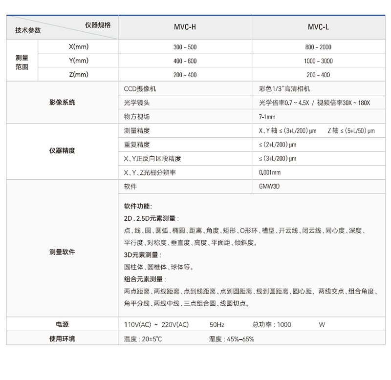Screen dimensions: 391x380
Task: Click the 使用环境 row label
Action: (x=62, y=338)
